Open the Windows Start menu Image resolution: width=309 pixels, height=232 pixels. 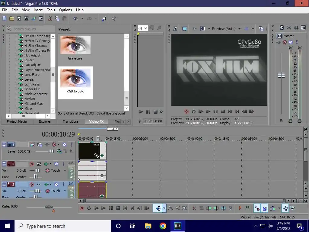pos(7,226)
